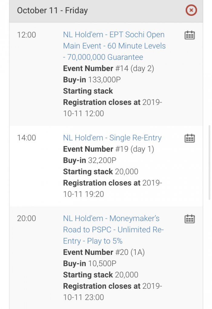
Task: Click Event Number #14 (day 2) text
Action: point(108,69)
